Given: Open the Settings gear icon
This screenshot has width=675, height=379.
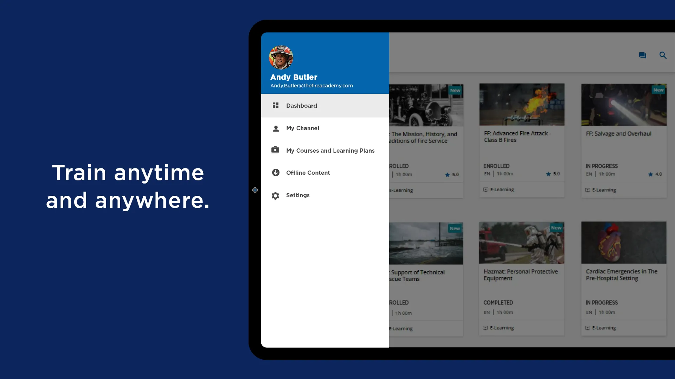Looking at the screenshot, I should click(x=275, y=195).
